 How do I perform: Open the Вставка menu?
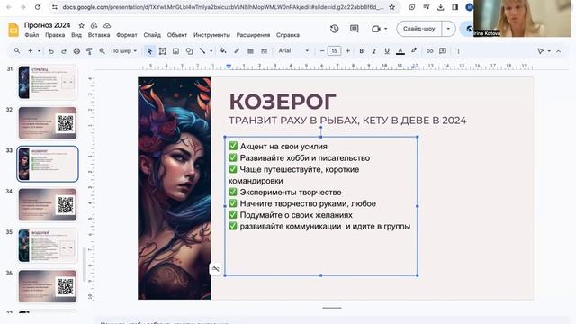tap(99, 35)
